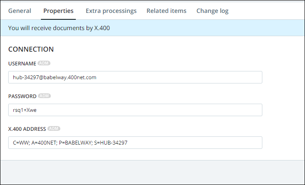Click the ADM badge beside X.400 ADDRESS
Screen dimensions: 305x185
click(x=54, y=128)
